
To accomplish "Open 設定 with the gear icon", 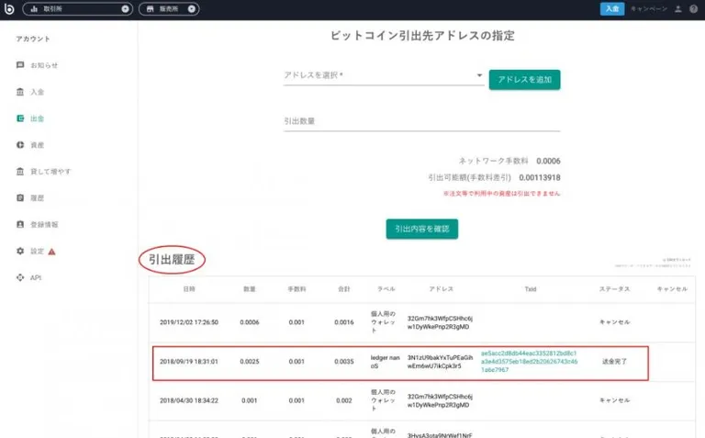I will click(x=20, y=251).
